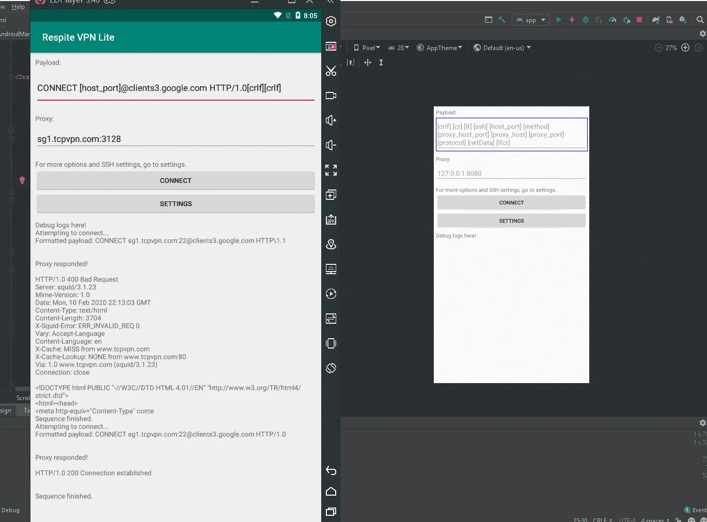Click the HTTP/1.0 400 Bad Request log line
The image size is (707, 522).
click(77, 279)
